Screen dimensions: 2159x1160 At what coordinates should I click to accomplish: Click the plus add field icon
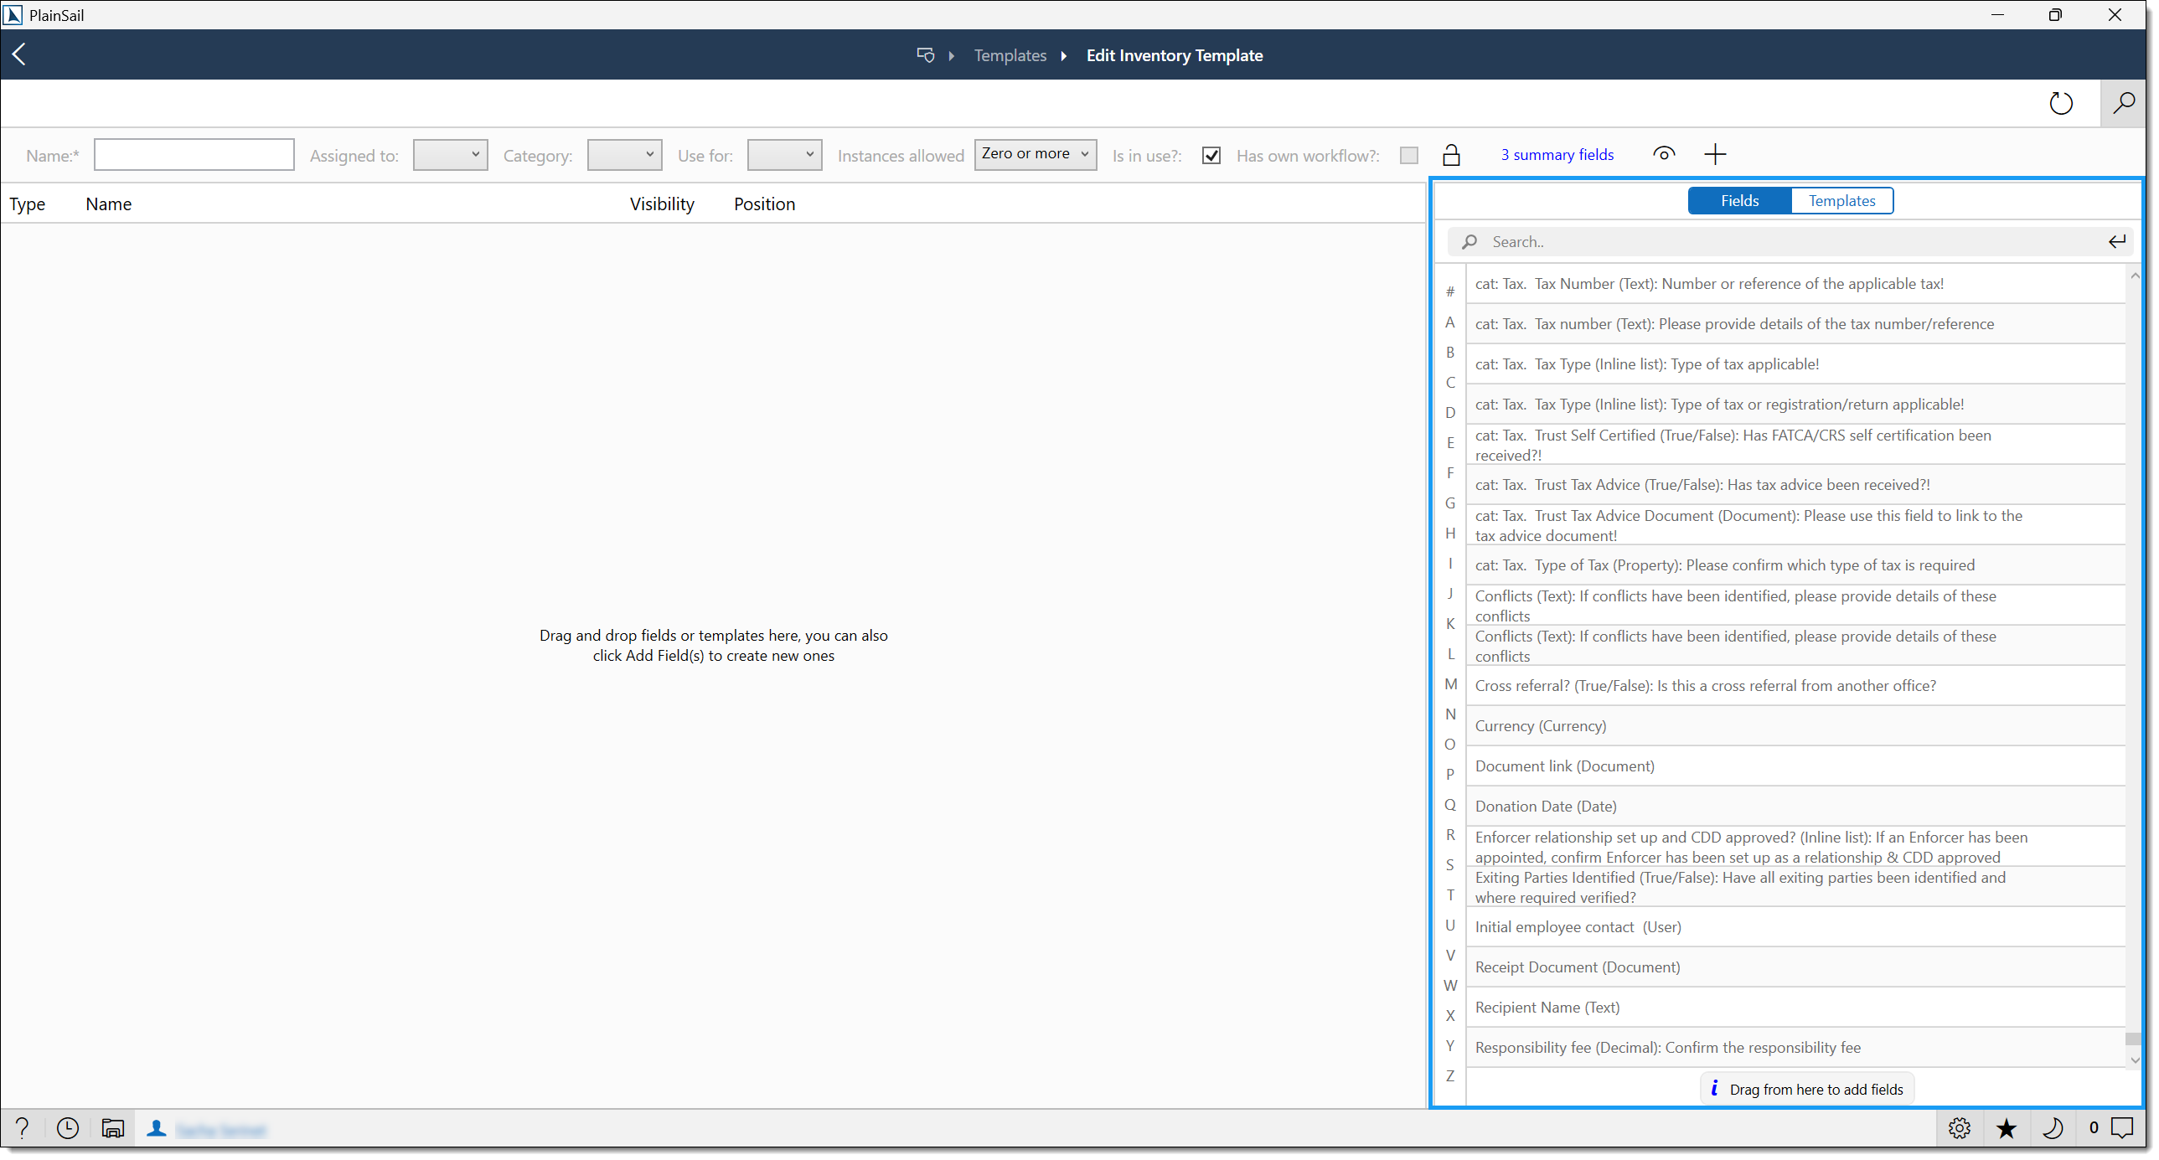tap(1715, 154)
